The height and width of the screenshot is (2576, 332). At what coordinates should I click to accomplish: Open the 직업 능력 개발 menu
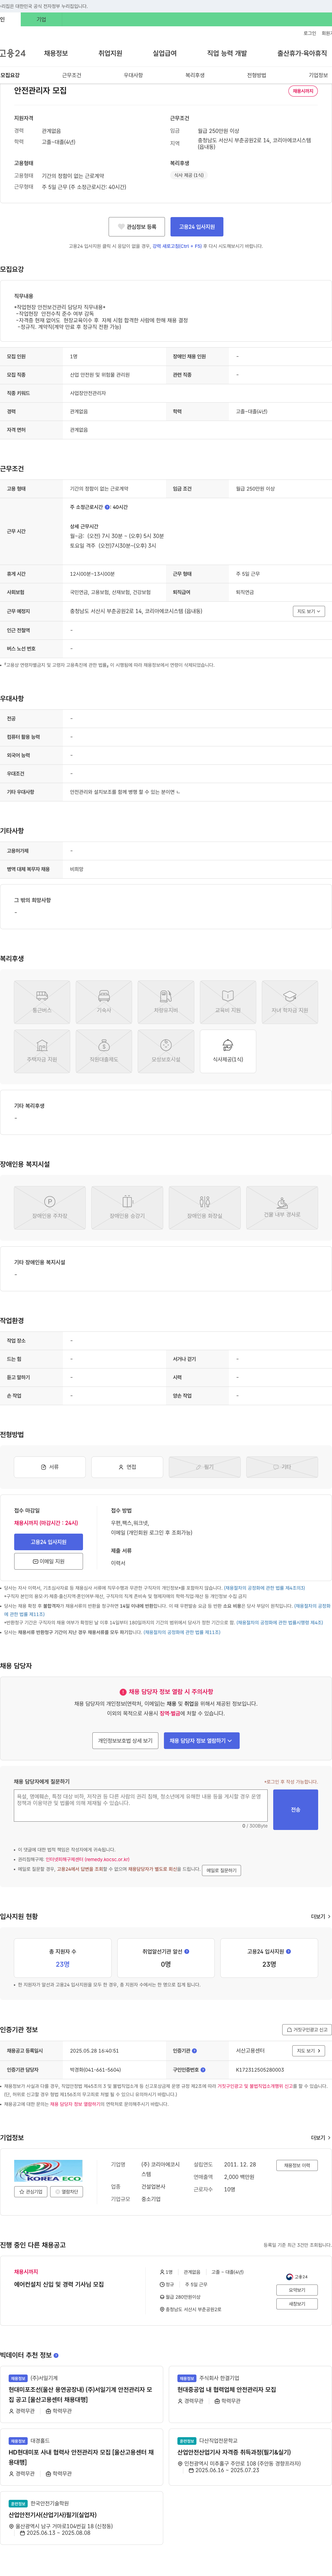(x=227, y=53)
